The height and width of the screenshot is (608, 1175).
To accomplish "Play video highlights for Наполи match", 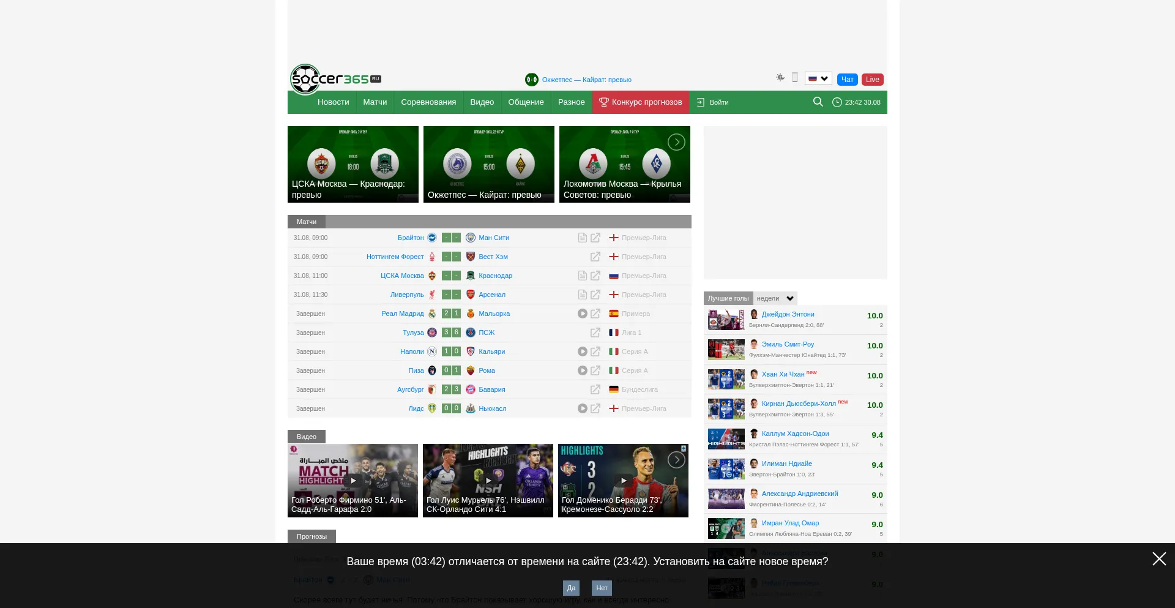I will click(x=583, y=351).
